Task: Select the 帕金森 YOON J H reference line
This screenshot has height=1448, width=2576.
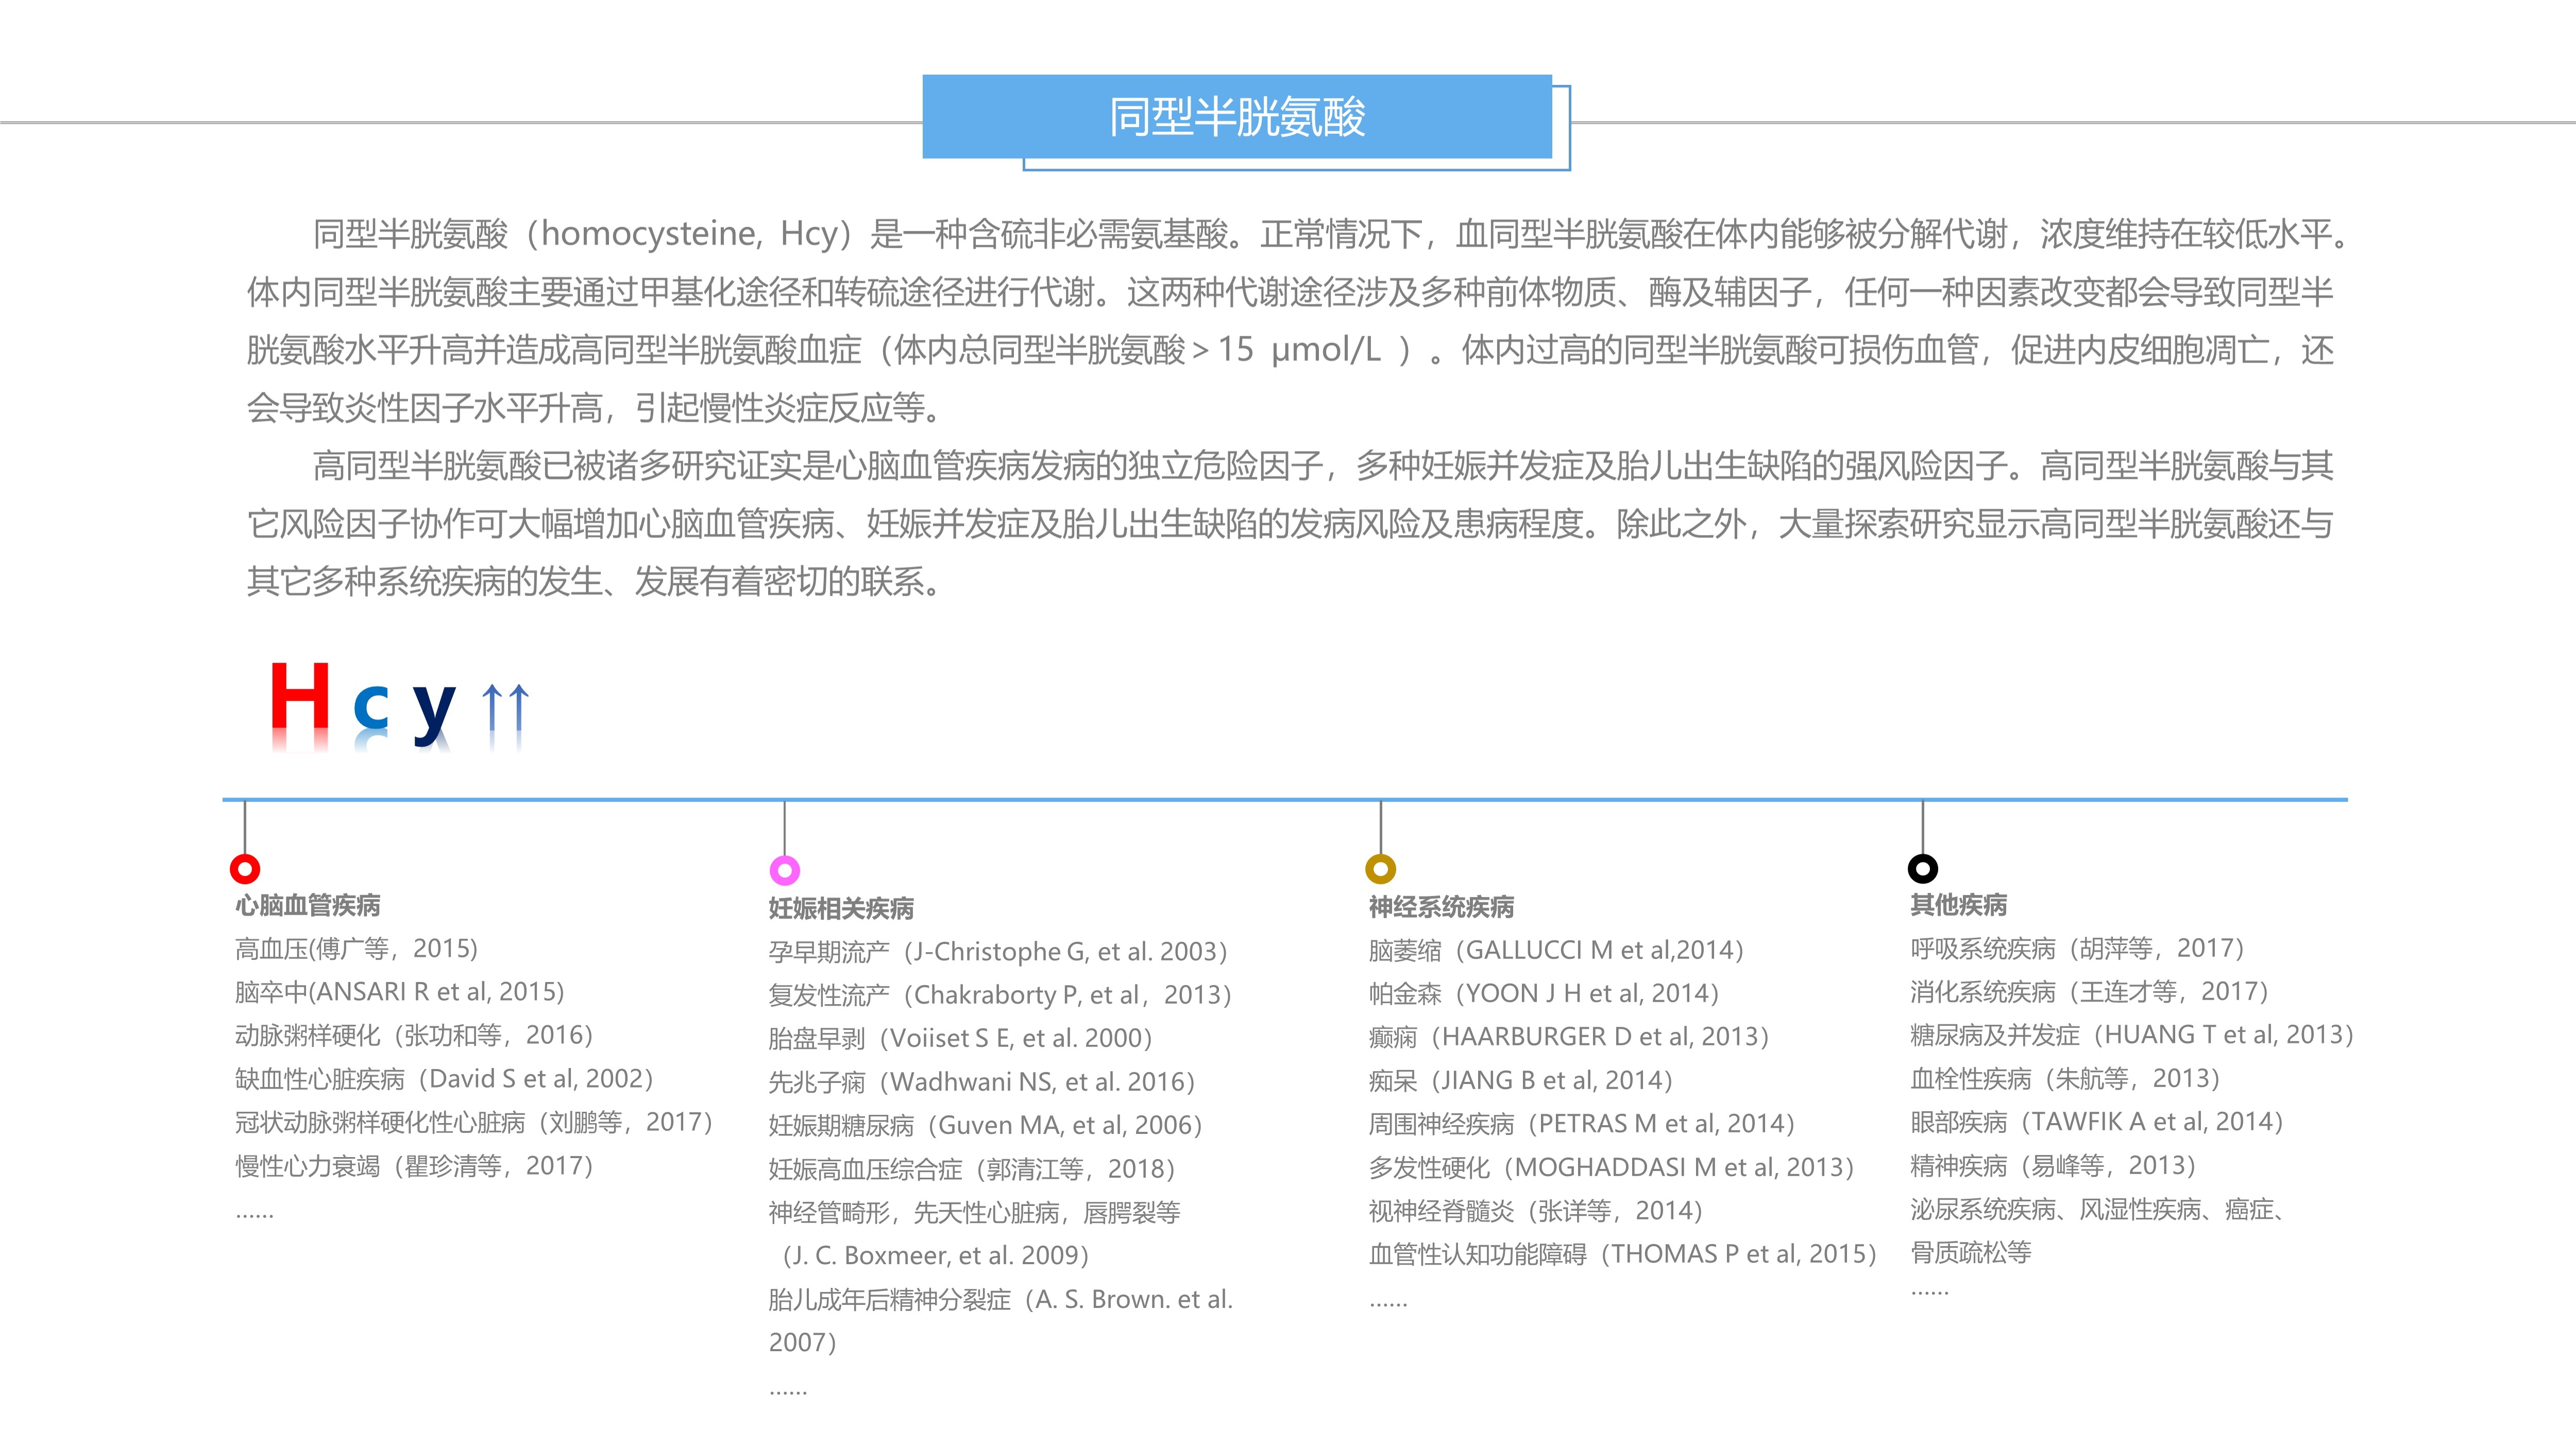Action: pos(1543,993)
